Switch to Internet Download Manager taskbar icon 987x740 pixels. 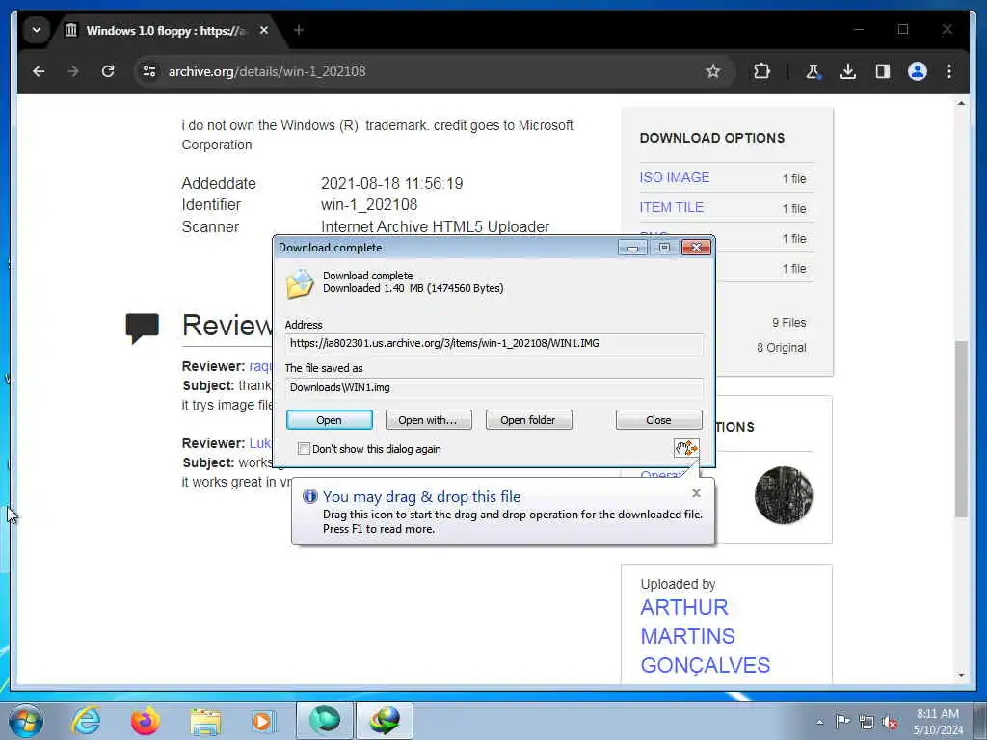tap(385, 721)
